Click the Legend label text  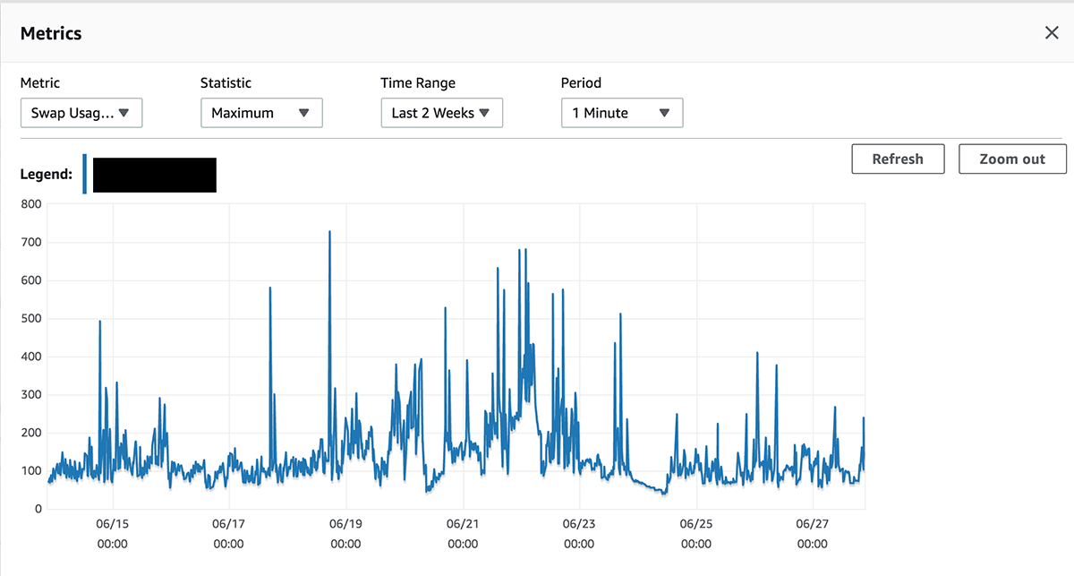coord(46,174)
